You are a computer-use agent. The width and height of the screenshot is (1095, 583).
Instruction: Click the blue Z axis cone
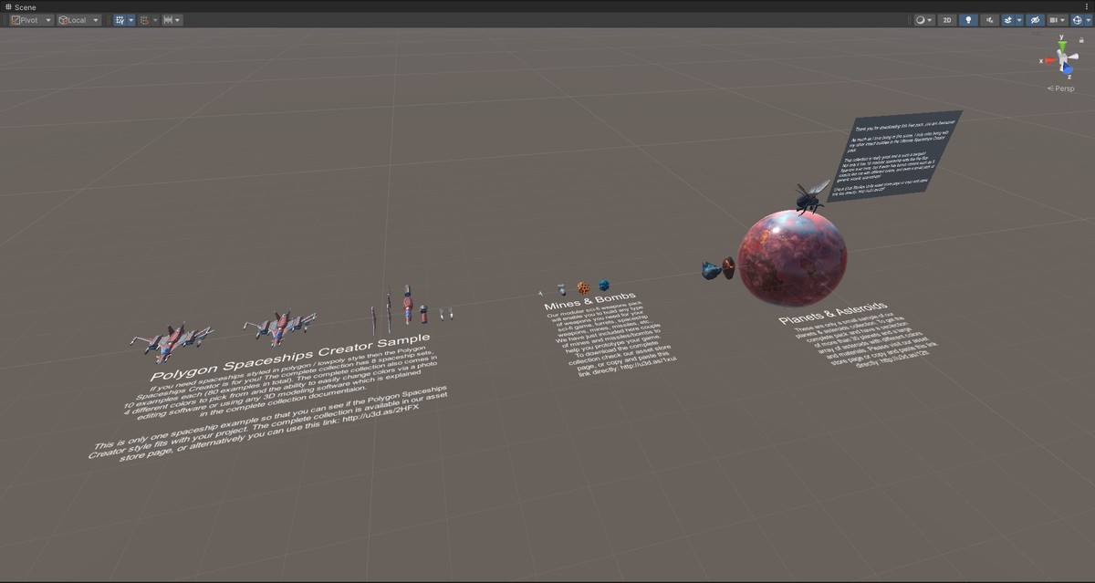click(1066, 70)
